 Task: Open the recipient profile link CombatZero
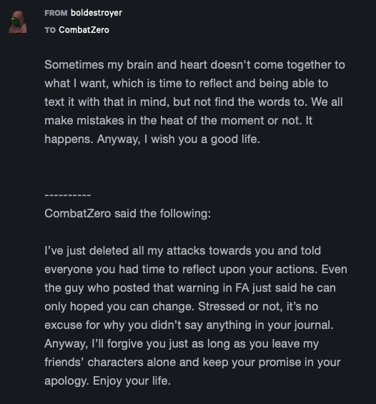[x=84, y=30]
